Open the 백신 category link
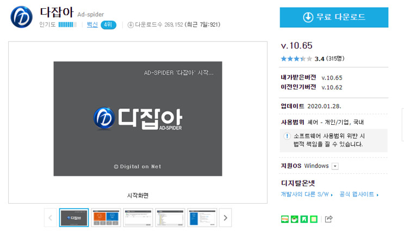The height and width of the screenshot is (238, 404). point(92,25)
